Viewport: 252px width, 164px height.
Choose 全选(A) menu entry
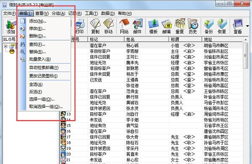pos(45,85)
